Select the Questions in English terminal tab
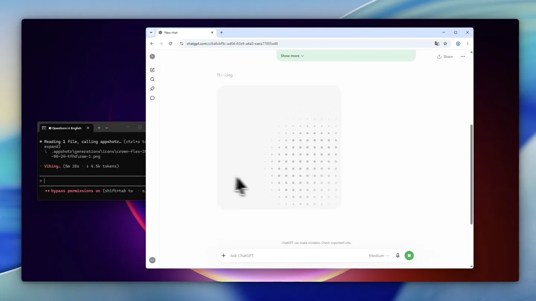536x301 pixels. tap(66, 128)
